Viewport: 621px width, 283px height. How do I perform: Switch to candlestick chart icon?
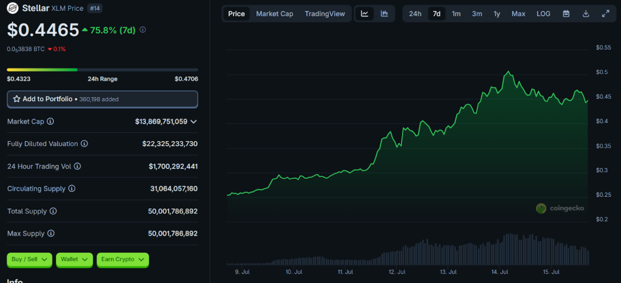[x=384, y=14]
